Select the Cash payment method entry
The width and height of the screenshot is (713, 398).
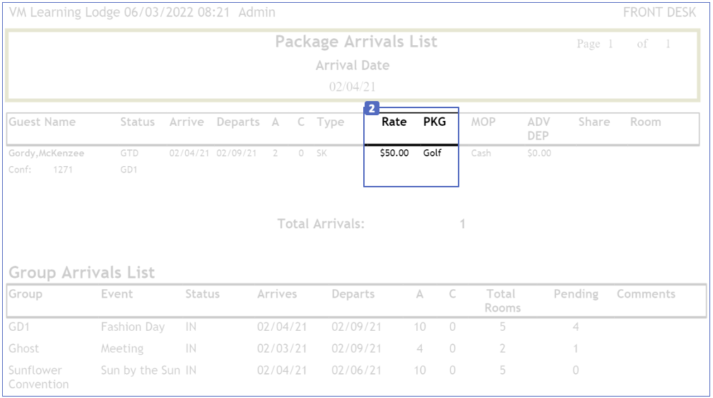(x=481, y=153)
